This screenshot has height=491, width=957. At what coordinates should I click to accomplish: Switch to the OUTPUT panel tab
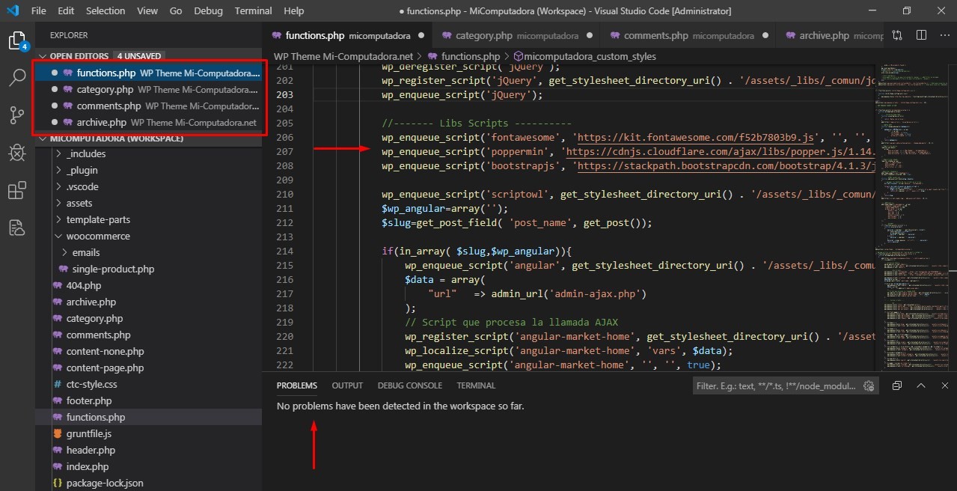point(347,385)
